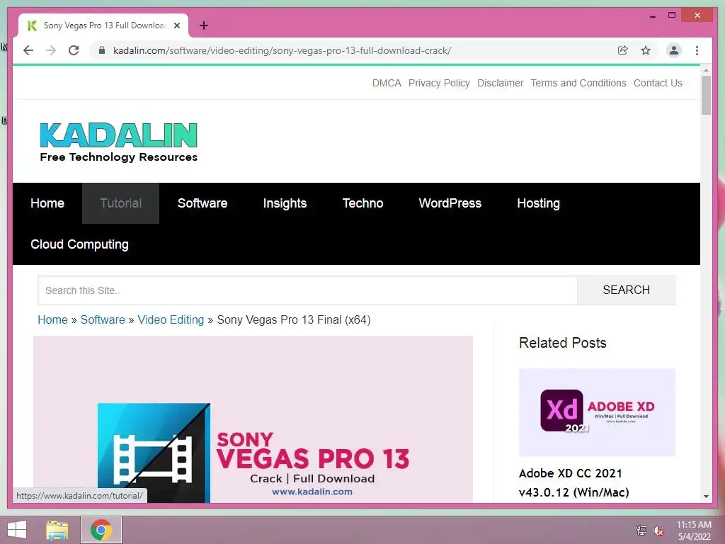View site info via the padlock icon
This screenshot has height=544, width=725.
coord(102,50)
